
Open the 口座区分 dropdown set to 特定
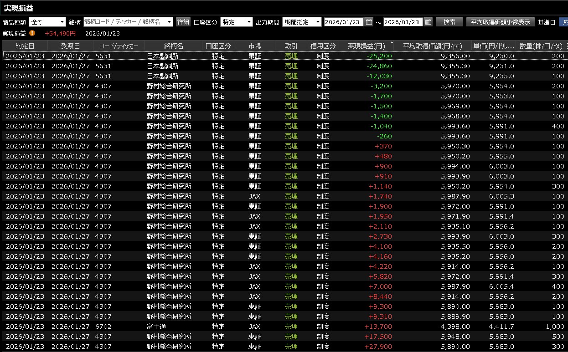249,22
